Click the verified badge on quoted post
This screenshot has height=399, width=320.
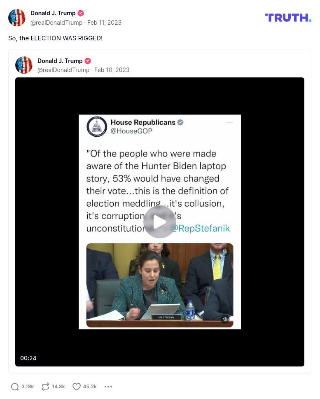[88, 61]
